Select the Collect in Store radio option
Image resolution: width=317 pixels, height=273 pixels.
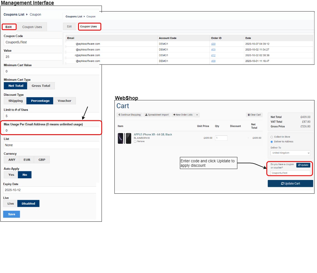272,137
